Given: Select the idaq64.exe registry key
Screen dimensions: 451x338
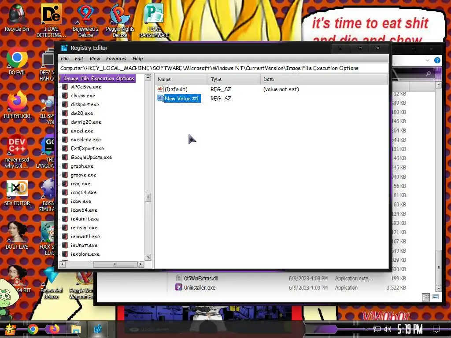Looking at the screenshot, I should (x=83, y=193).
